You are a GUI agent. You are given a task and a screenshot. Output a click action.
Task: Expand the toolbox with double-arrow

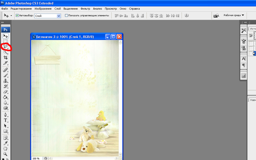tap(2, 22)
